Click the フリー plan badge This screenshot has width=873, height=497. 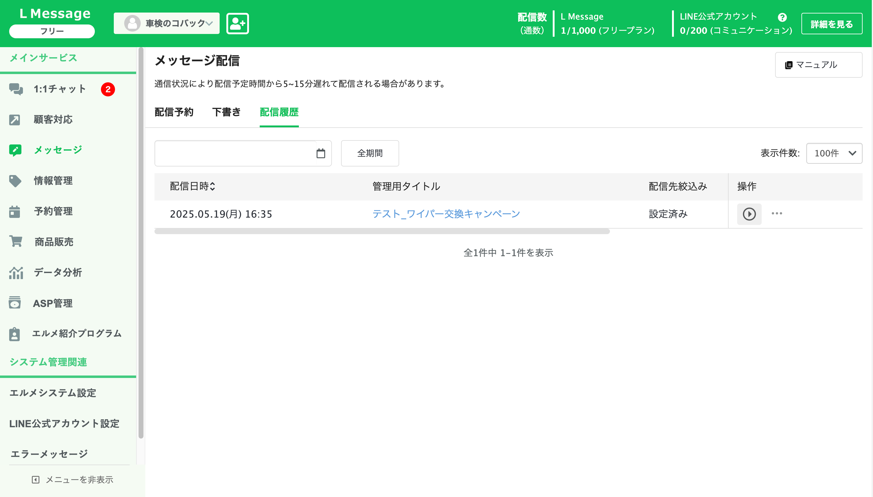(x=52, y=31)
